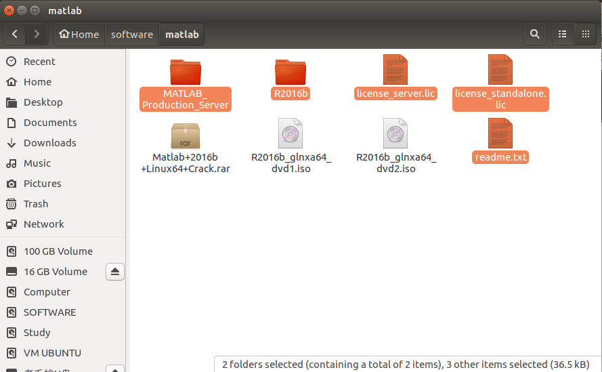
Task: Select the R2016b_glnxa64_dvd2.iso disc icon
Action: [395, 133]
